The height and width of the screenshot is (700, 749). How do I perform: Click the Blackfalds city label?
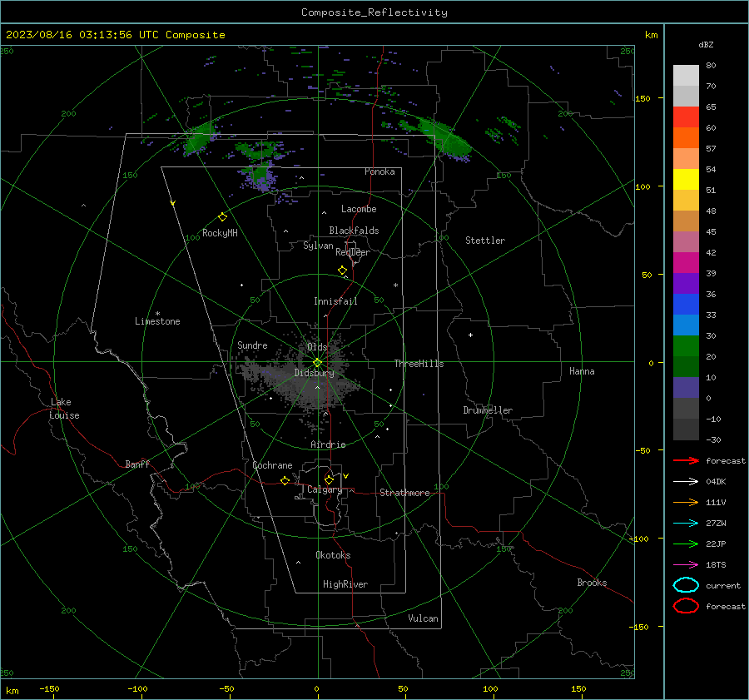pos(354,231)
